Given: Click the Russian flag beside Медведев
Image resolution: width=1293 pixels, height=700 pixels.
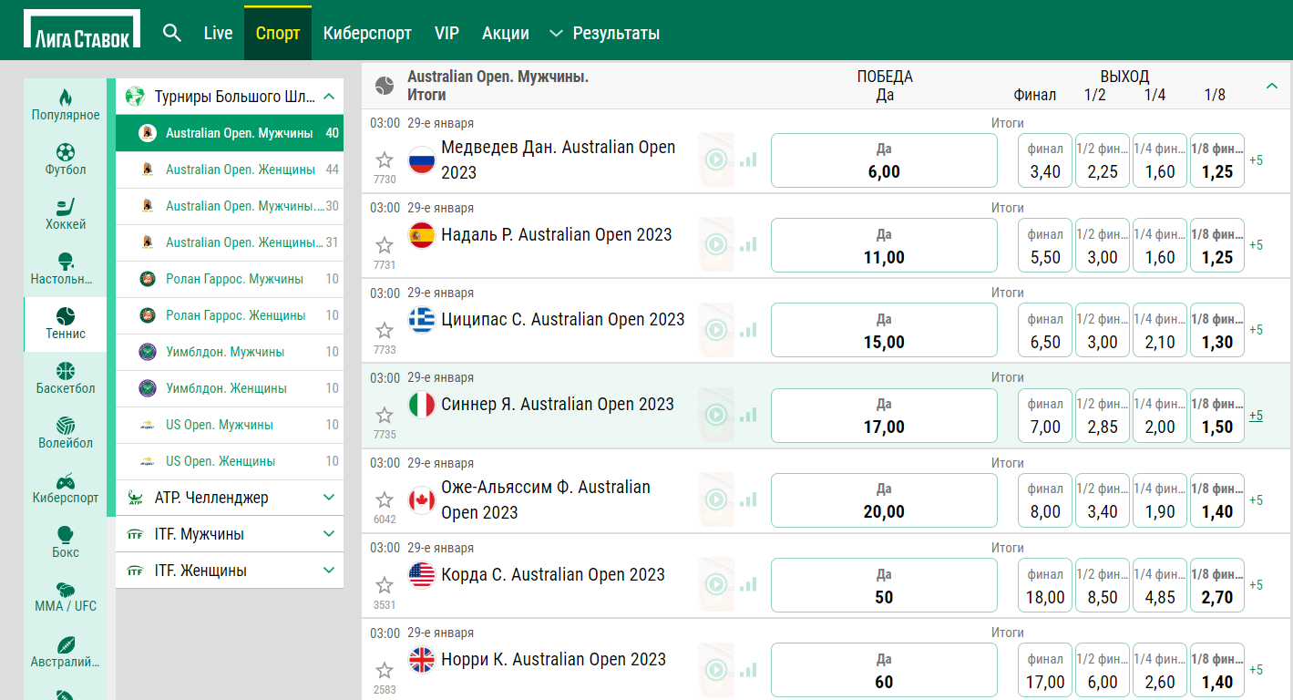Looking at the screenshot, I should [421, 160].
